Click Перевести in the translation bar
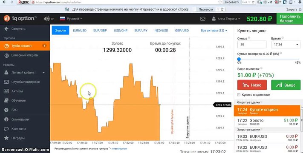The width and height of the screenshot is (303, 153). coord(205,9)
